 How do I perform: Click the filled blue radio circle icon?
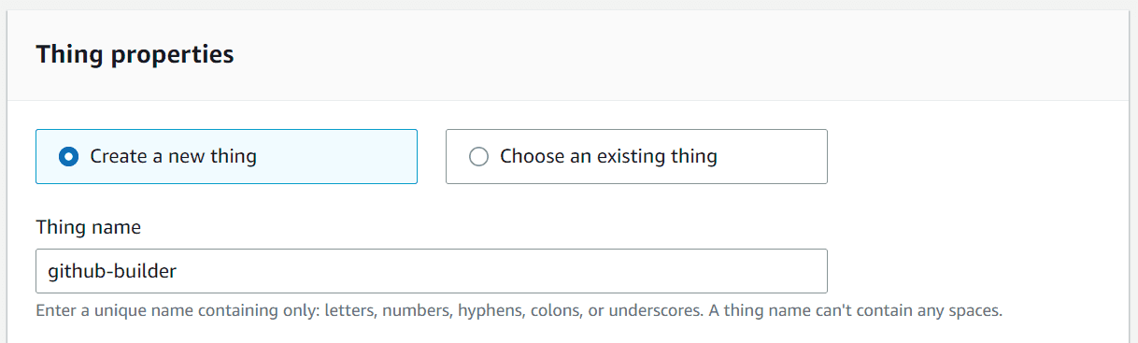click(68, 157)
